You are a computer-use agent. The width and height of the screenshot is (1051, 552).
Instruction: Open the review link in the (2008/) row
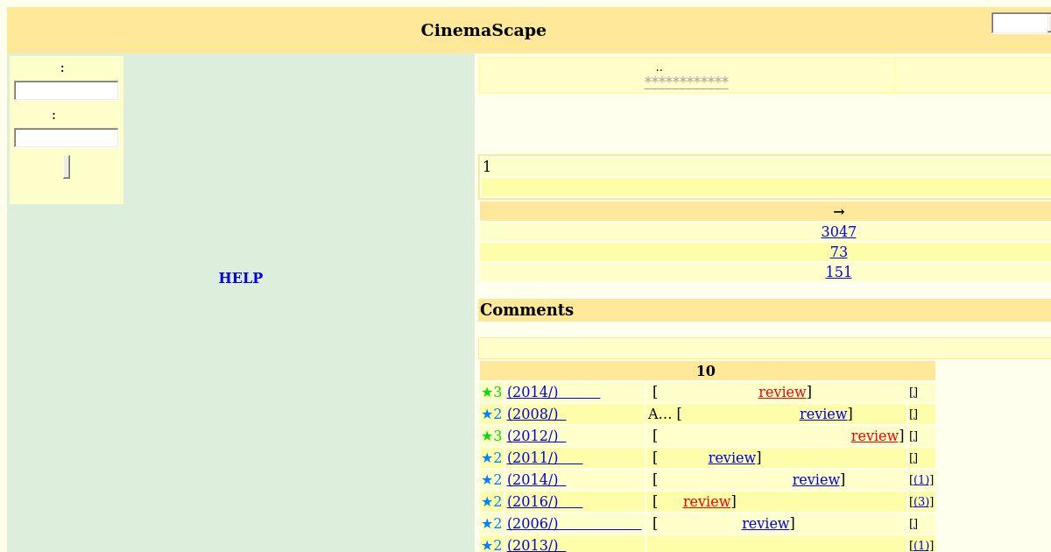tap(823, 414)
